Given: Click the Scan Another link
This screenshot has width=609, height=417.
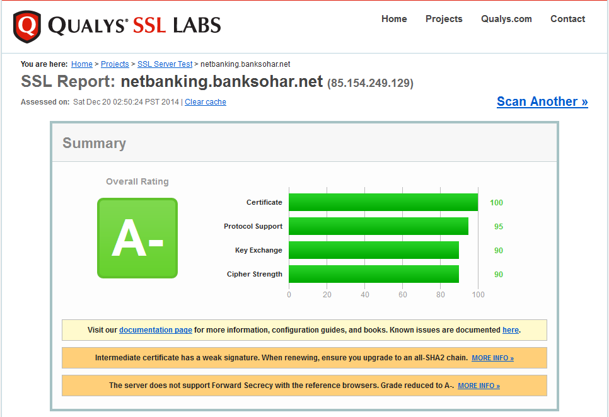Looking at the screenshot, I should 542,101.
